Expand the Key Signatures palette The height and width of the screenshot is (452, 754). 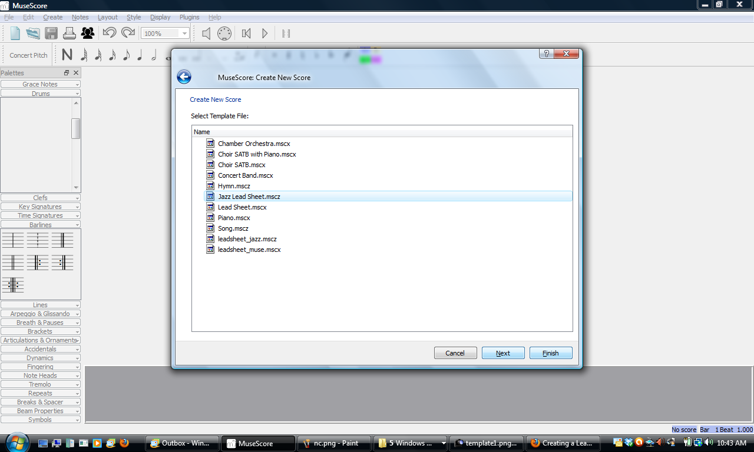coord(41,207)
